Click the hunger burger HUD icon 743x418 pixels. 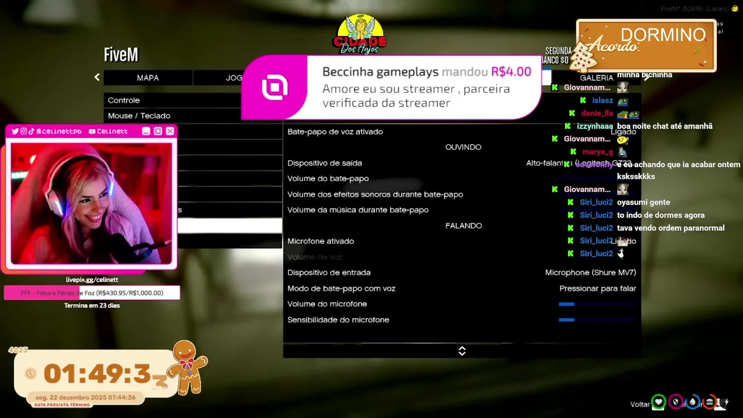pyautogui.click(x=709, y=402)
